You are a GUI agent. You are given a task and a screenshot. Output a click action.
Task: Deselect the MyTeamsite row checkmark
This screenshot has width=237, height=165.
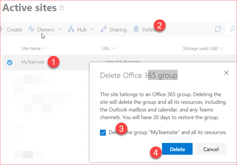coord(10,62)
